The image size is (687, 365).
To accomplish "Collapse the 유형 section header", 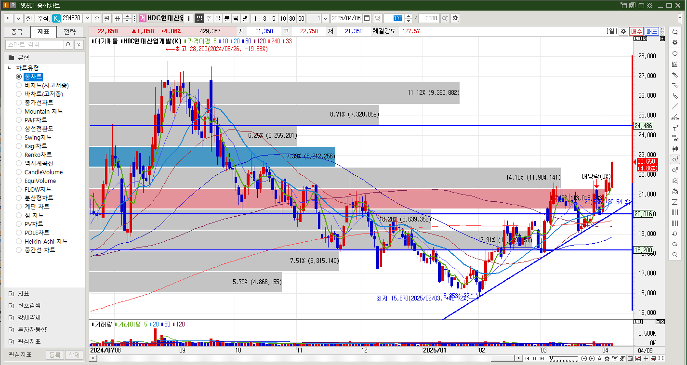I will (45, 57).
